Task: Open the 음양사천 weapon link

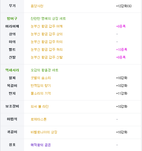Action: pyautogui.click(x=37, y=6)
